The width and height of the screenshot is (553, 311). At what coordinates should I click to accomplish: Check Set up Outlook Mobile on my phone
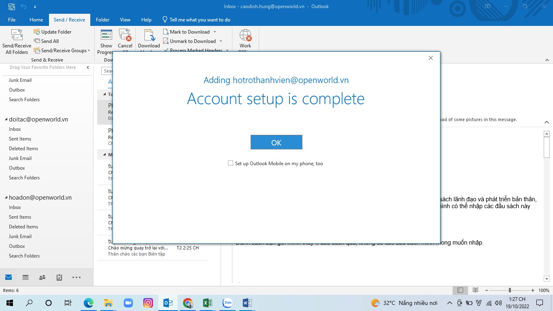[x=230, y=163]
